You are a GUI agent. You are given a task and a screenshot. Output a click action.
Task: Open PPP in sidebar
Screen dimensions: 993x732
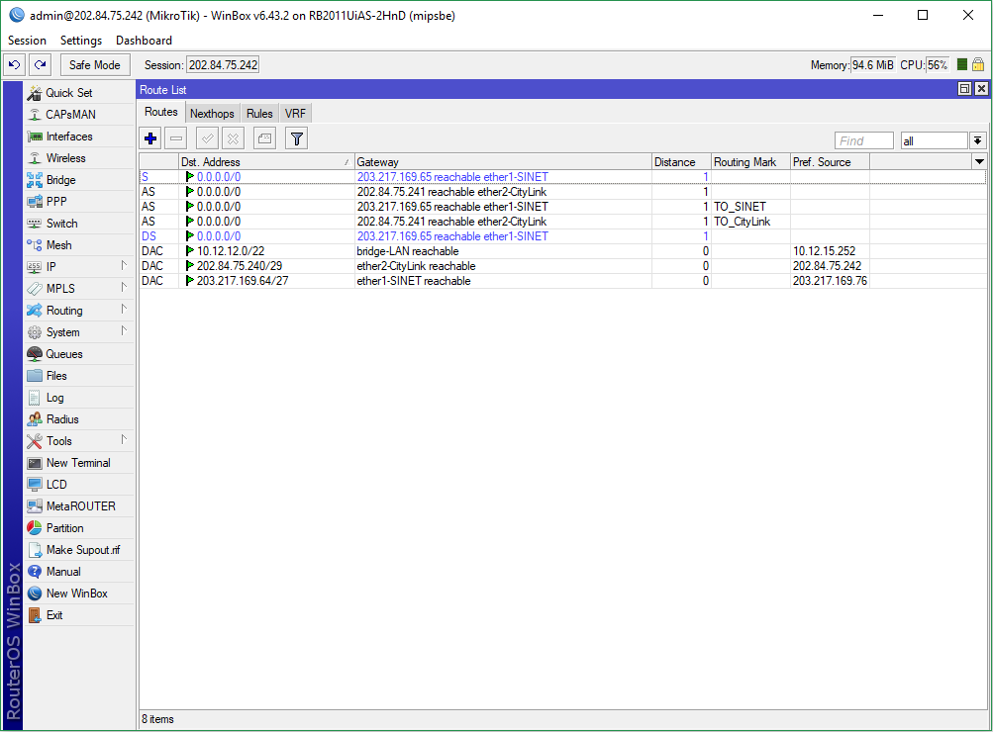tap(79, 202)
